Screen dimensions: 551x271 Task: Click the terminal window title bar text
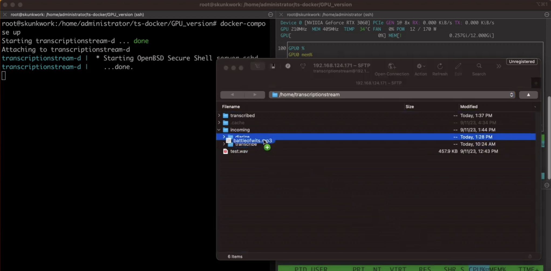point(275,5)
